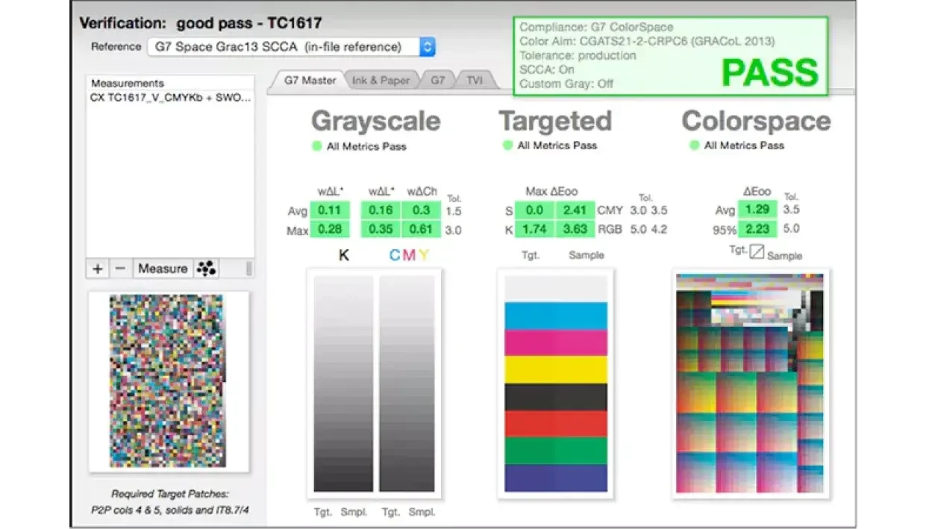929x529 pixels.
Task: Click the colored dots icon beside Measure
Action: tap(206, 269)
